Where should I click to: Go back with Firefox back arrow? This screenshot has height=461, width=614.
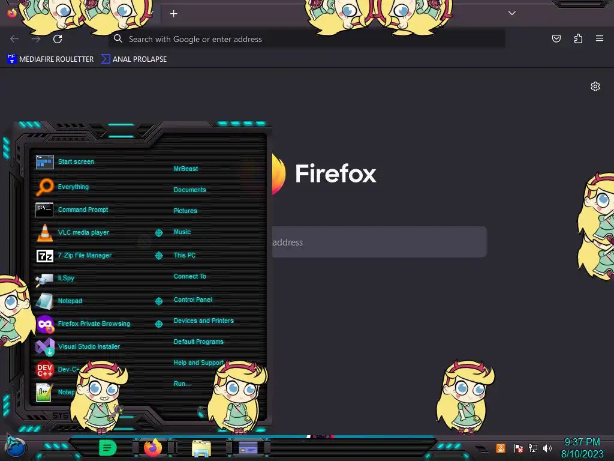14,39
